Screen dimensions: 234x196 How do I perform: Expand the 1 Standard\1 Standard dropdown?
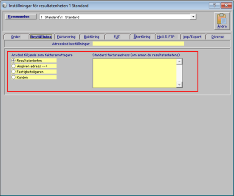[193, 17]
